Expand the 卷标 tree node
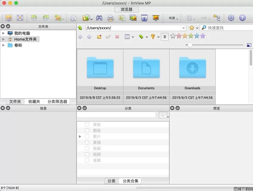The image size is (253, 191). click(x=4, y=45)
